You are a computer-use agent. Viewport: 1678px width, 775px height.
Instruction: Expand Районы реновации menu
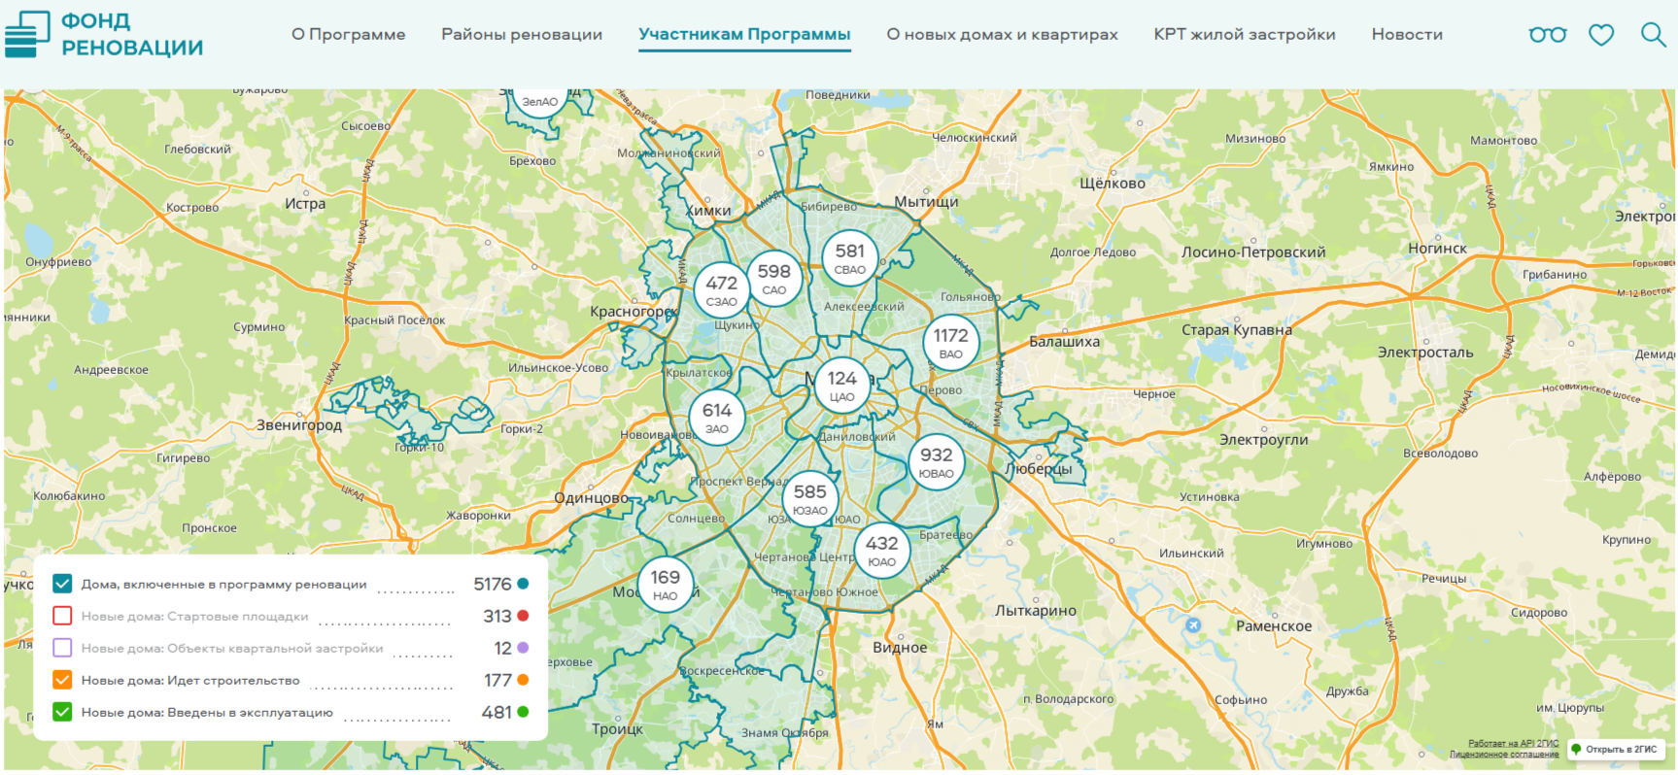coord(522,35)
